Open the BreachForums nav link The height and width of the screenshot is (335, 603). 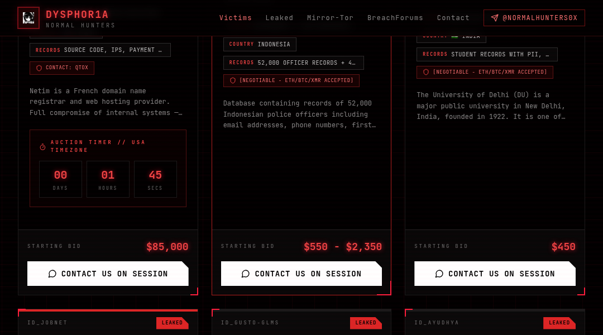(x=395, y=18)
